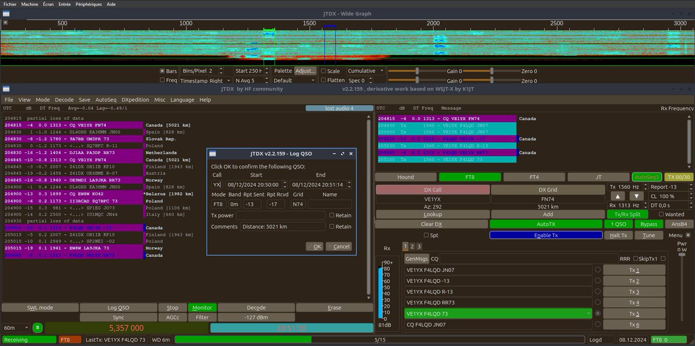
Task: Cancel the Log QSO dialog
Action: (339, 246)
